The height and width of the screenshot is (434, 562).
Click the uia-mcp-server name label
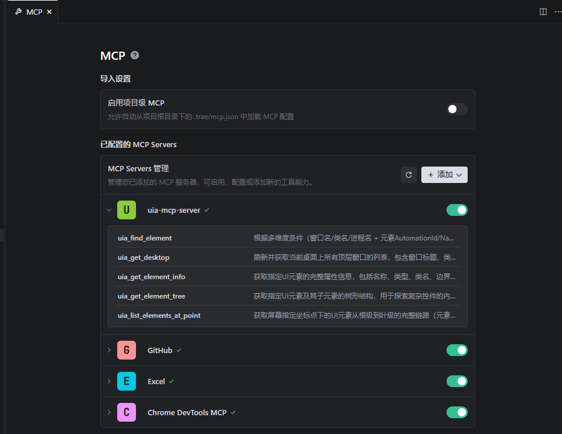tap(174, 210)
